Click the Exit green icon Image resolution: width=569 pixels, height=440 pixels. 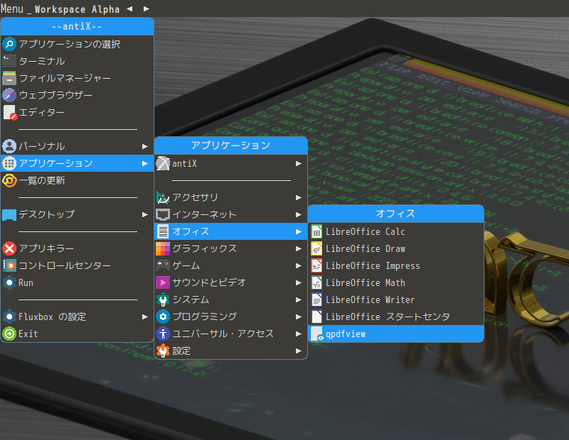(9, 334)
